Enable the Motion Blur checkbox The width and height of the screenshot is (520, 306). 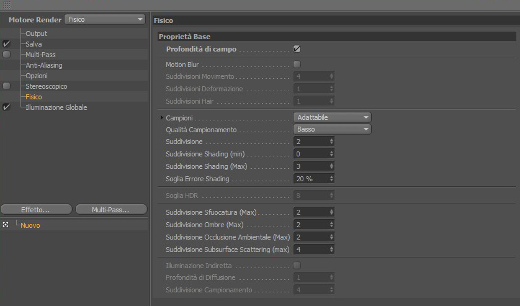(x=297, y=64)
